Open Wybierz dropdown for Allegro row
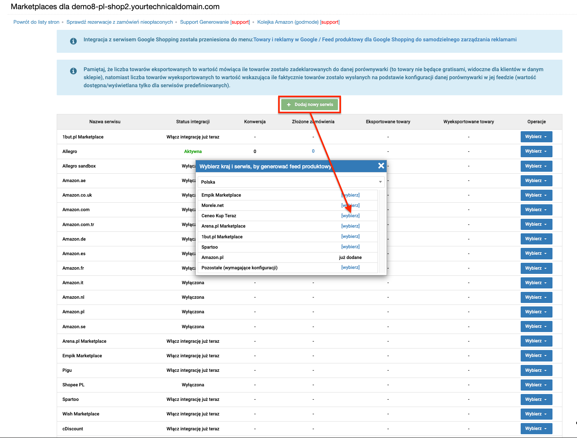This screenshot has height=438, width=577. (536, 151)
